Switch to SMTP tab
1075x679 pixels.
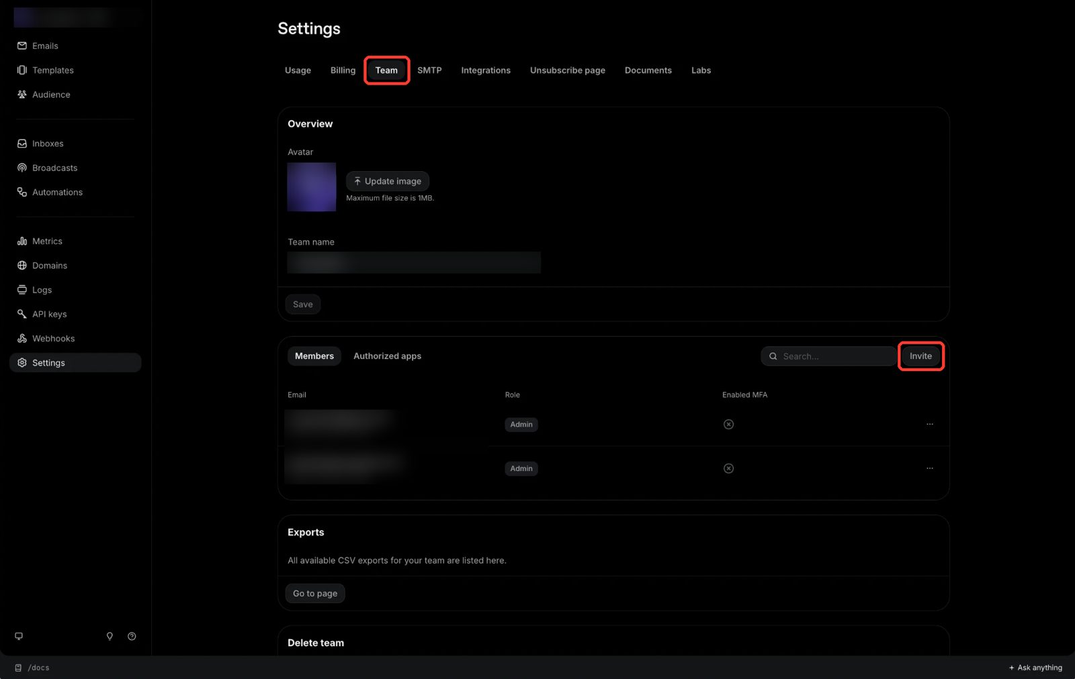coord(429,70)
